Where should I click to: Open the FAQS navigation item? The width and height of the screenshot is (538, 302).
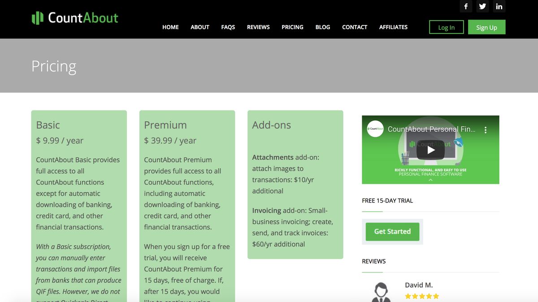228,27
